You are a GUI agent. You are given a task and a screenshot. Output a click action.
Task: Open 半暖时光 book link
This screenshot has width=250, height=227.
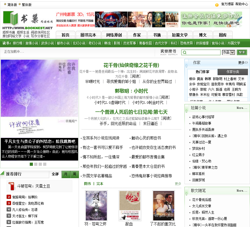92,82
